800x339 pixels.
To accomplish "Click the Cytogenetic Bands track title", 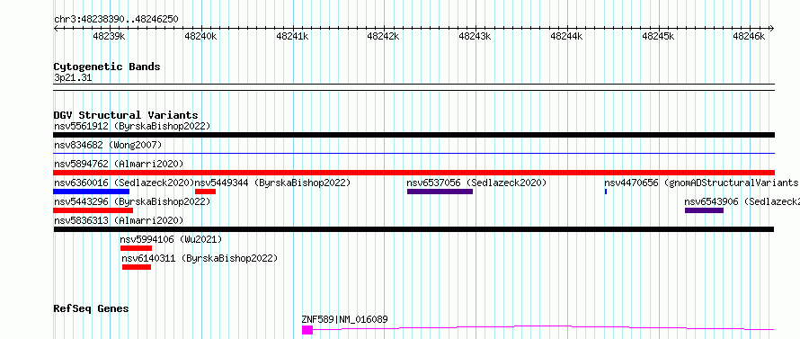I will 107,67.
